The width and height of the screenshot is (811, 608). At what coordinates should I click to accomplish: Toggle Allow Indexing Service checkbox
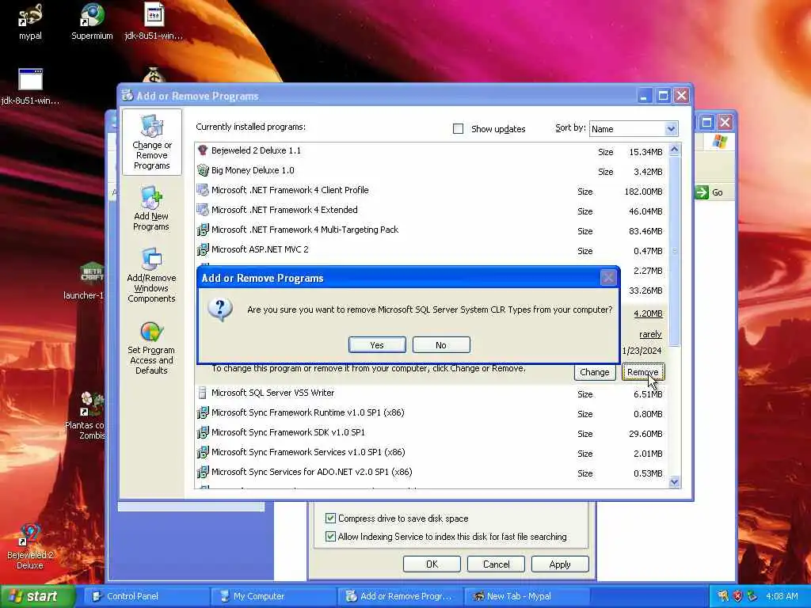(330, 537)
